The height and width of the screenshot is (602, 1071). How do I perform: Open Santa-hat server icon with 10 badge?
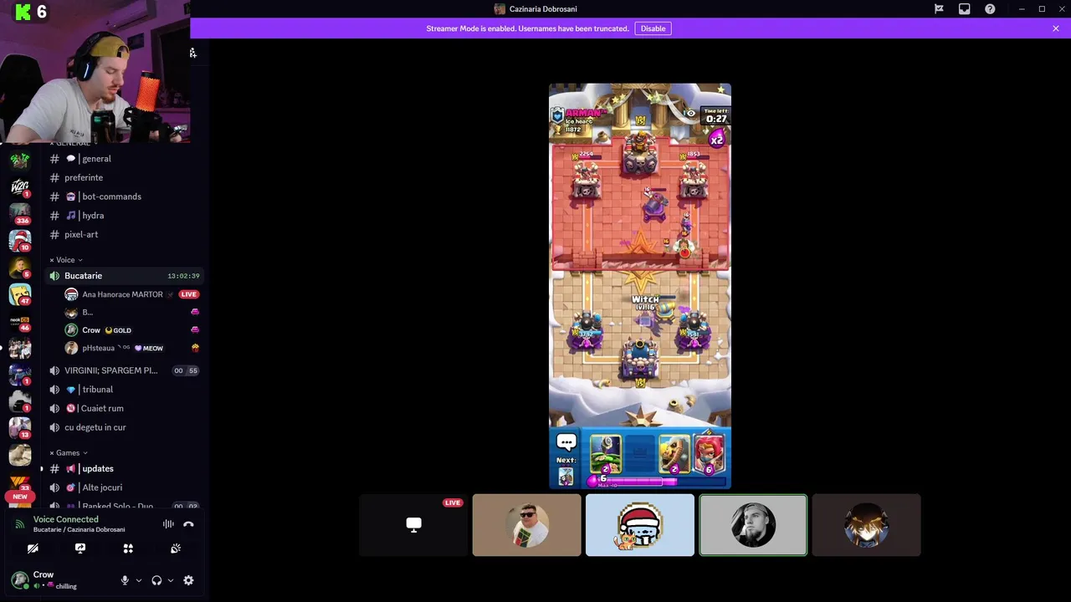tap(20, 241)
